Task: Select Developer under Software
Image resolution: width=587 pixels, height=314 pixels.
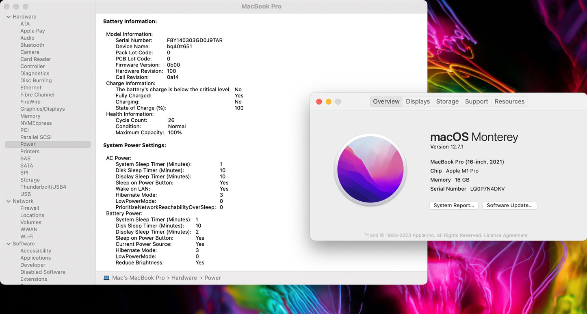Action: click(33, 265)
